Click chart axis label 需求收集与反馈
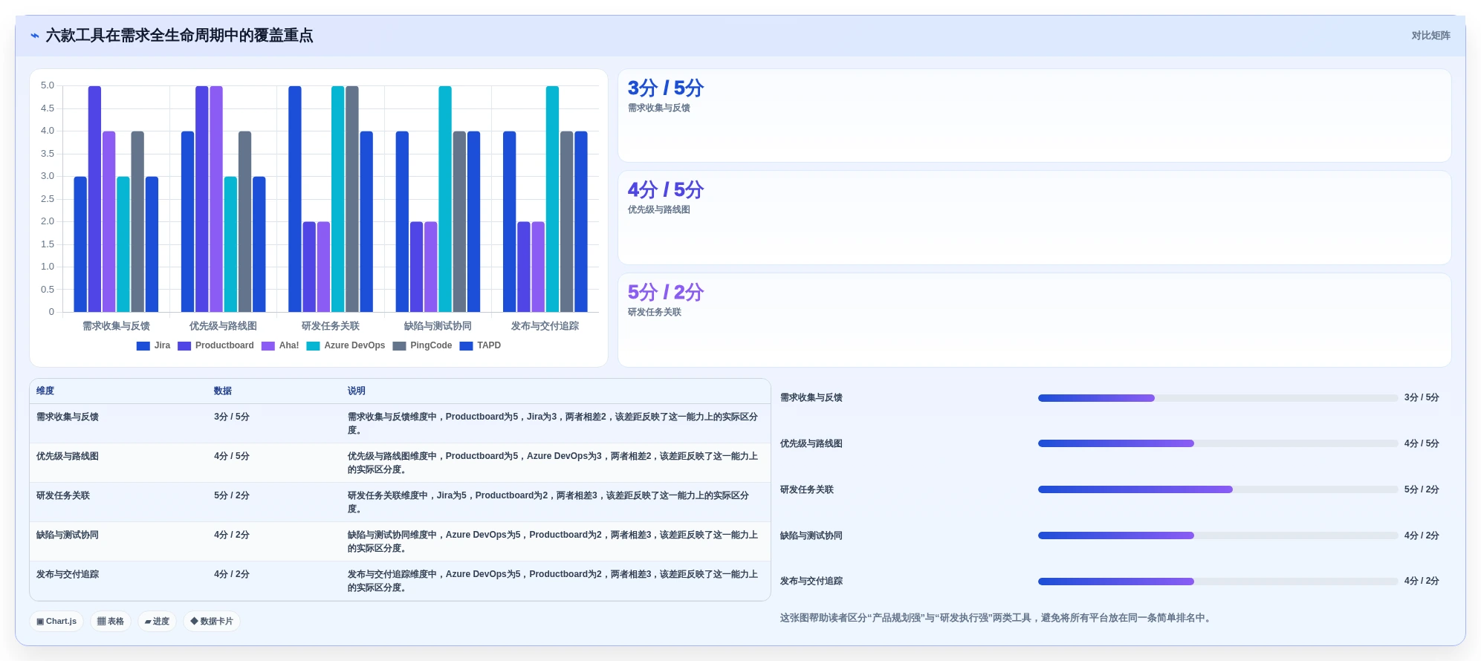 pos(116,326)
